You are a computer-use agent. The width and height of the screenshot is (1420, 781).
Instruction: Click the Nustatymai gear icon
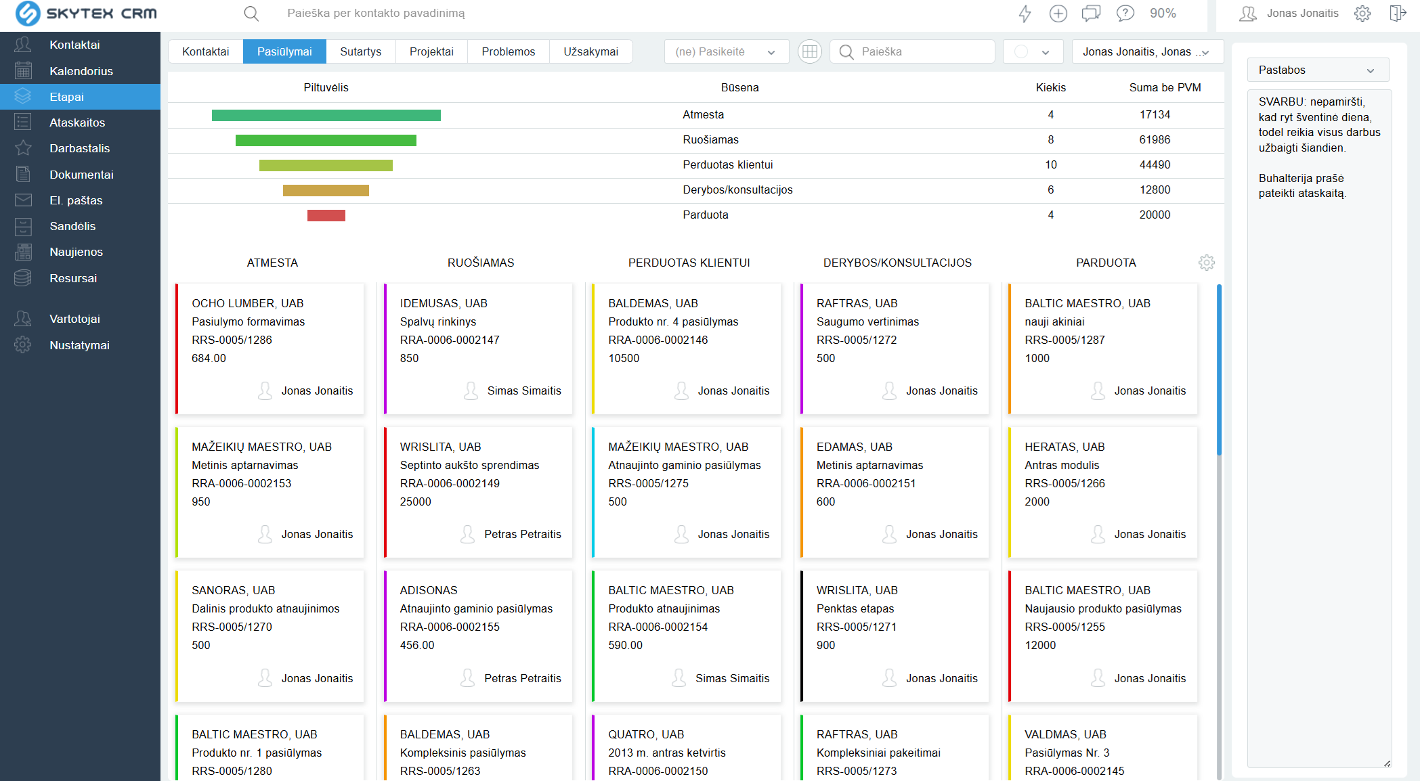(x=23, y=345)
